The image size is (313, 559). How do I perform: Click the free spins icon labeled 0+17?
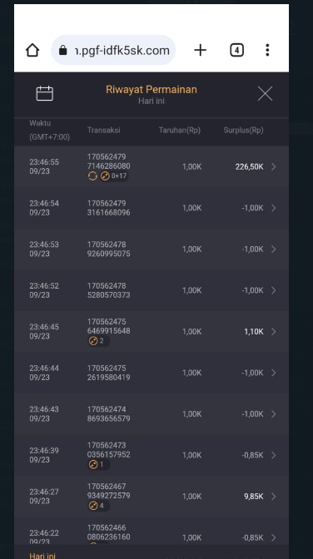point(114,176)
